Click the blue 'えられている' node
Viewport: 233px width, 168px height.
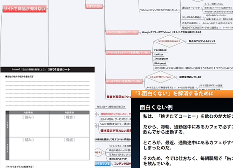[x=103, y=164]
